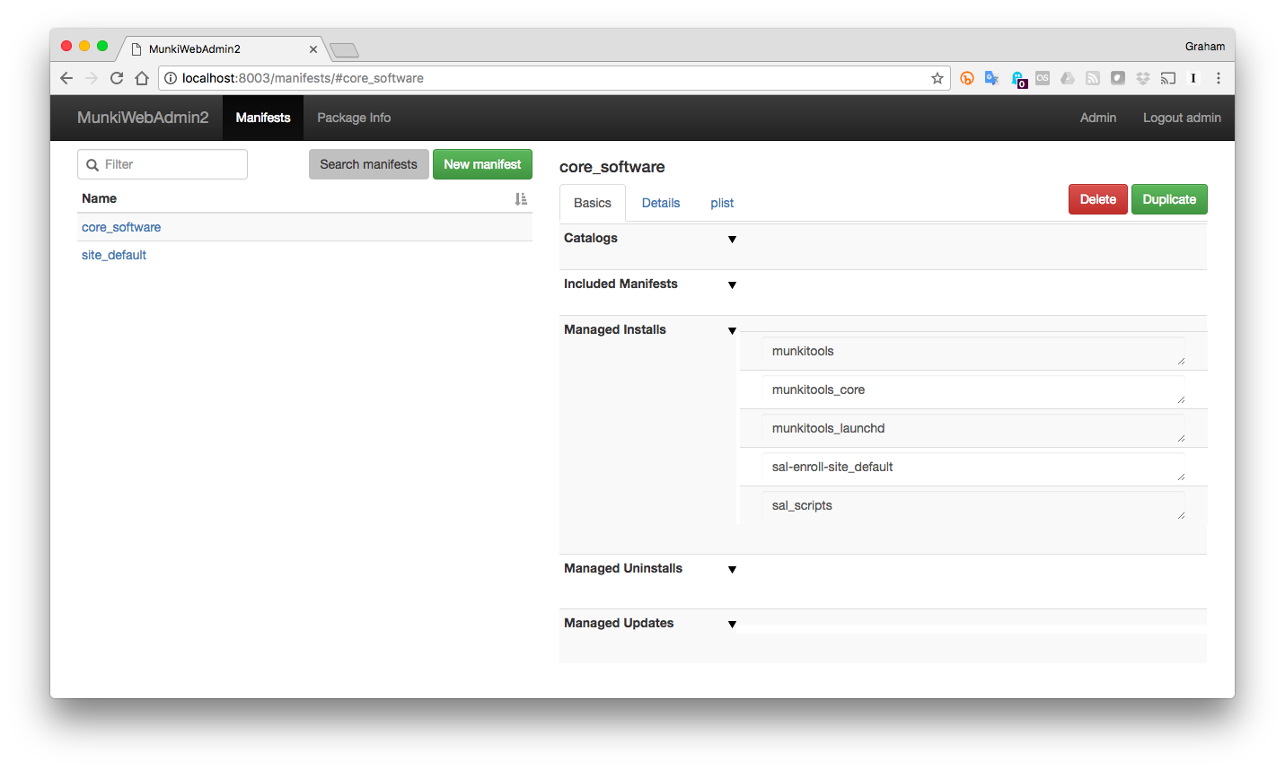Image resolution: width=1285 pixels, height=770 pixels.
Task: Edit the sal-enroll-site_default install item
Action: (973, 467)
